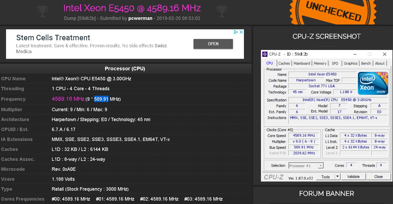The image size is (393, 204).
Task: Click the FORUM BANNER heading
Action: click(327, 194)
